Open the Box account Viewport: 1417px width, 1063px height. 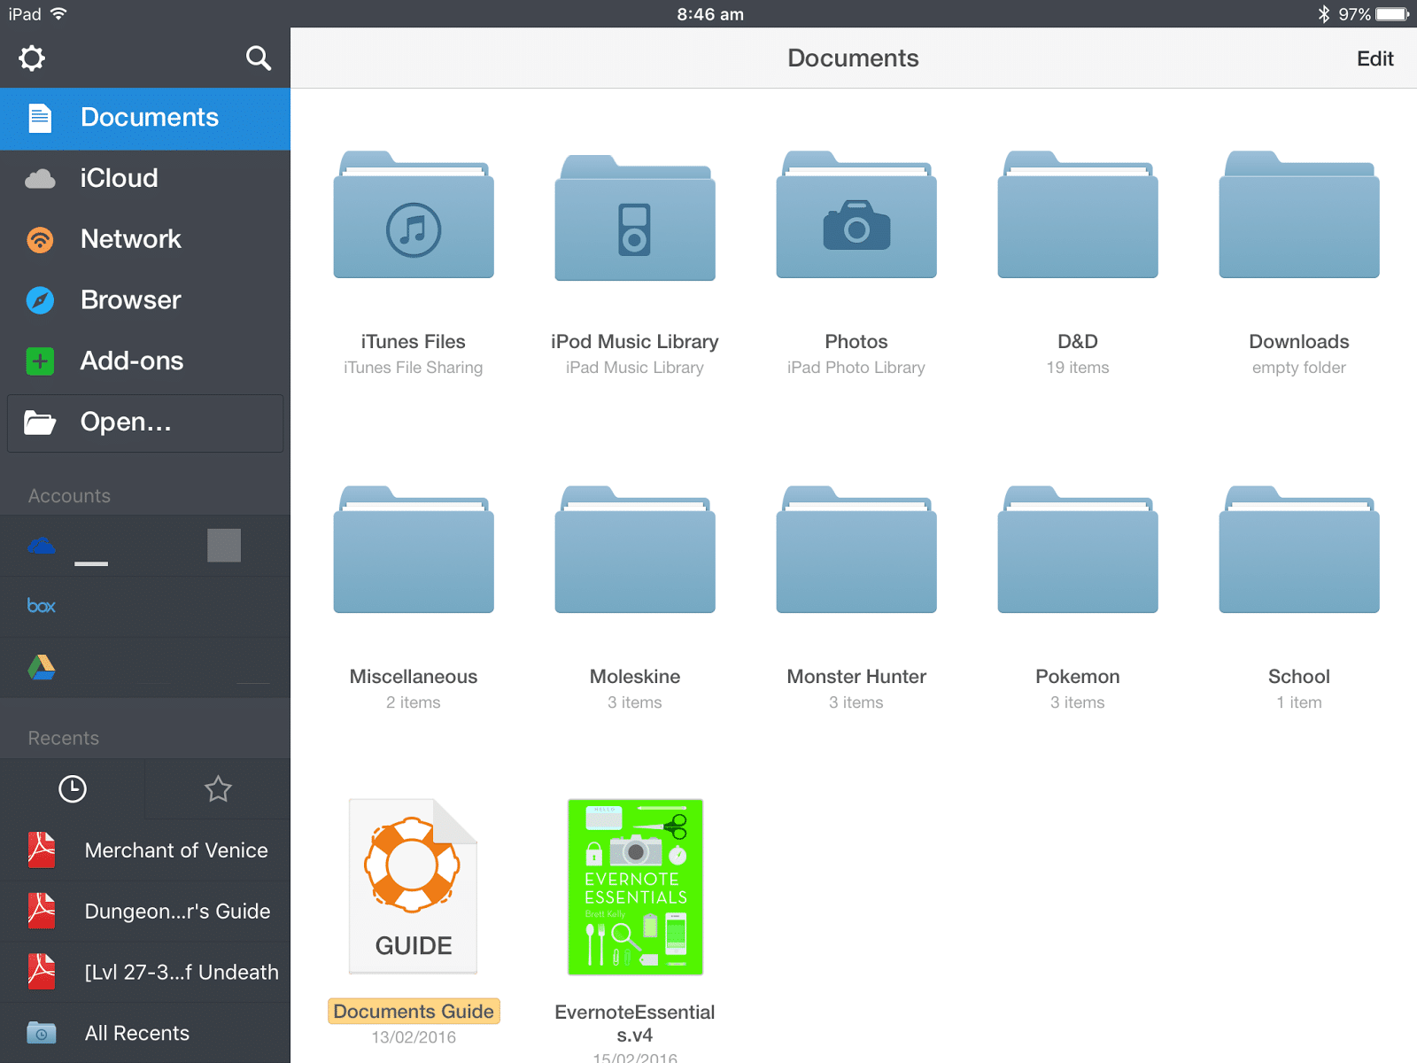42,606
